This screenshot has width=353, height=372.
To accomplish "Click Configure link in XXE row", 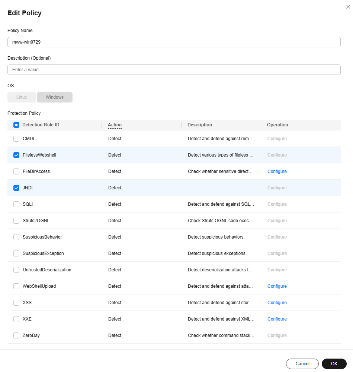I will click(277, 319).
